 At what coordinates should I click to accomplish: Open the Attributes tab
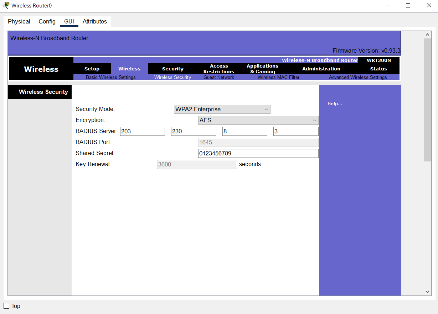coord(95,21)
